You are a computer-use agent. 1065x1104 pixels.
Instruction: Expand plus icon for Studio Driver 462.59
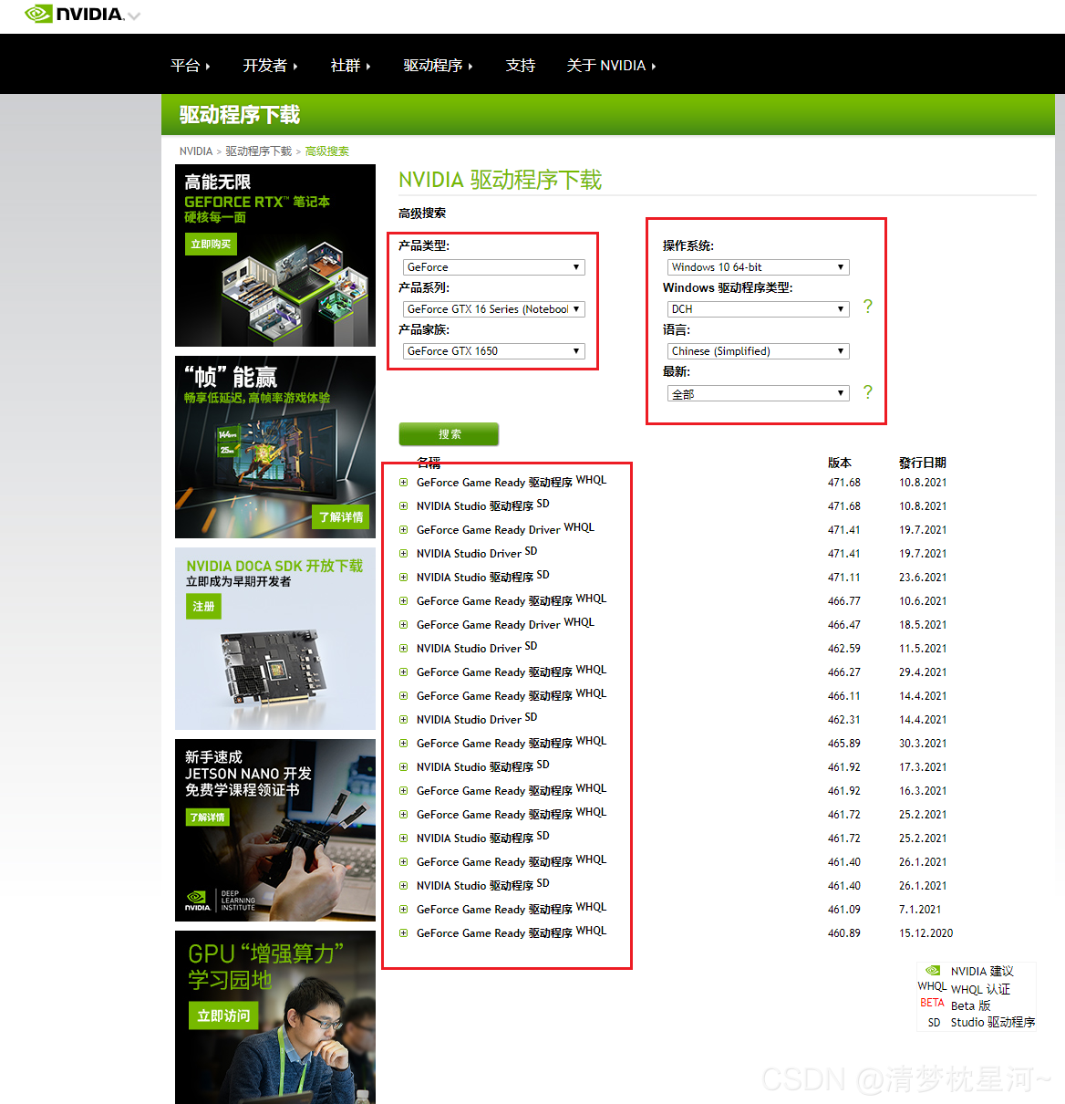(403, 649)
